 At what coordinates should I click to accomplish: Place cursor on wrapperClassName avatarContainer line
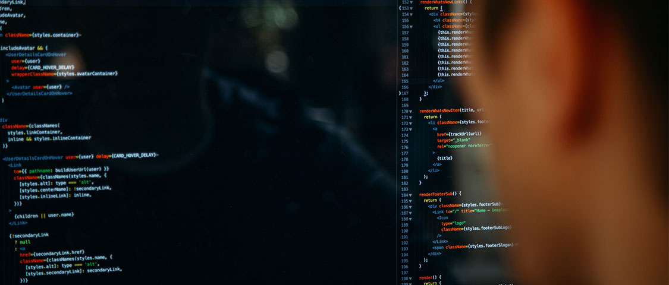point(64,74)
